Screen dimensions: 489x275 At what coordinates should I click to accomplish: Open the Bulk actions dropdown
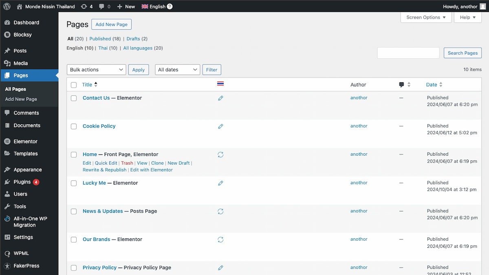(96, 70)
